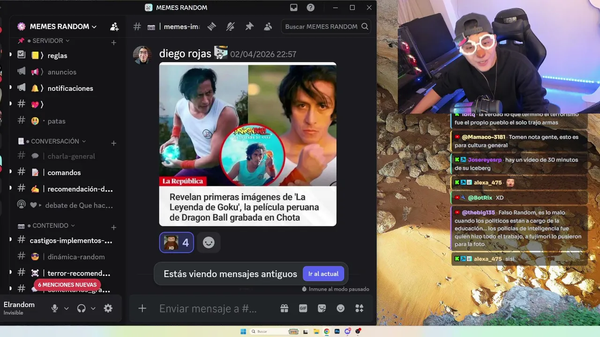The width and height of the screenshot is (600, 337).
Task: Click the plus attachment button in message bar
Action: 142,308
